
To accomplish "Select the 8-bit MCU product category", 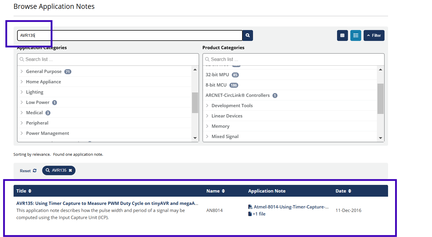I will coord(216,85).
